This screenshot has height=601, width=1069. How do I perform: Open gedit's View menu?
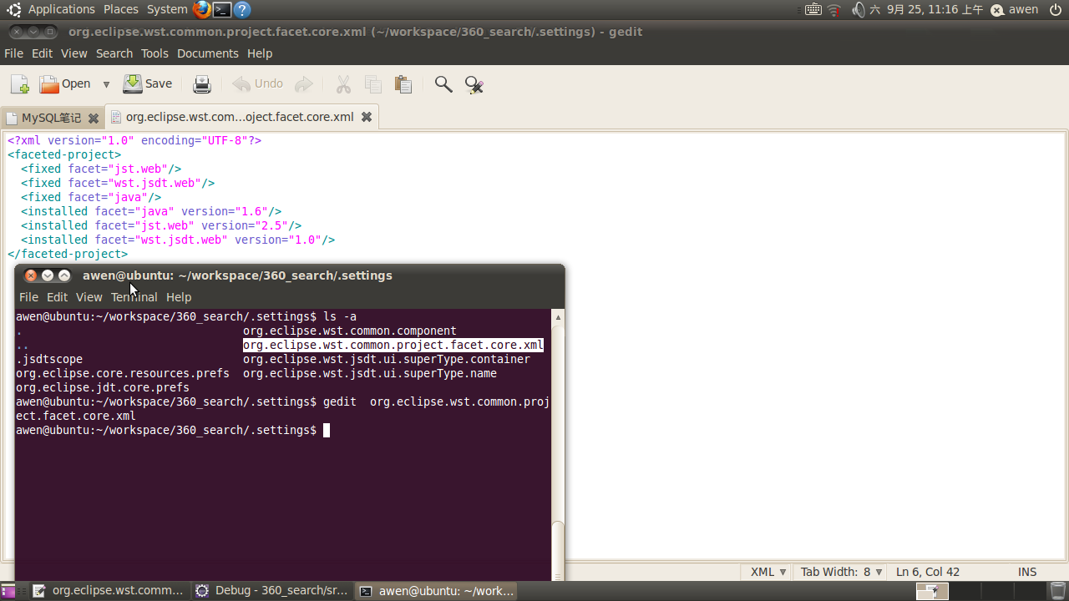click(73, 53)
